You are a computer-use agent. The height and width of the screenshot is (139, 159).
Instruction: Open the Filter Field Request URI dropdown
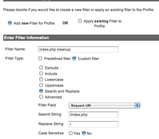tap(104, 105)
